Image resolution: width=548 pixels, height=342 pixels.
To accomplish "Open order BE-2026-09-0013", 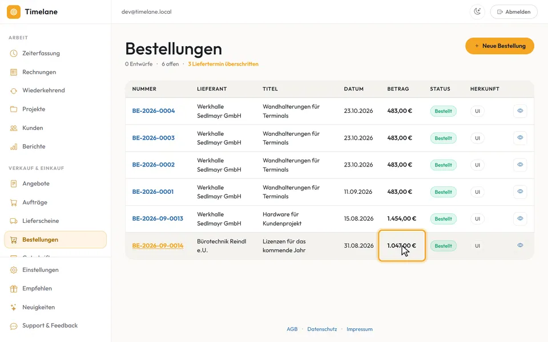I will (158, 218).
